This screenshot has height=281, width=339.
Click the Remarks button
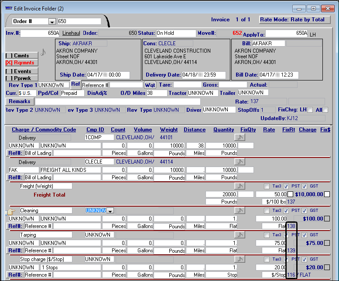(x=19, y=101)
